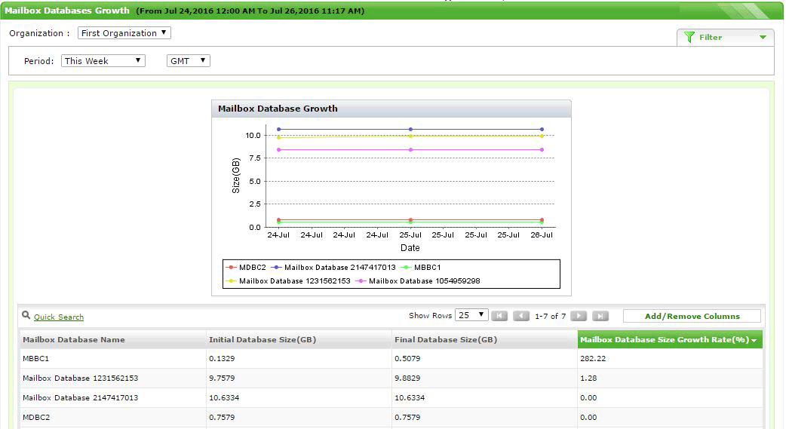Sort by the Initial Database Size(GB) column header
The image size is (786, 429).
(262, 340)
